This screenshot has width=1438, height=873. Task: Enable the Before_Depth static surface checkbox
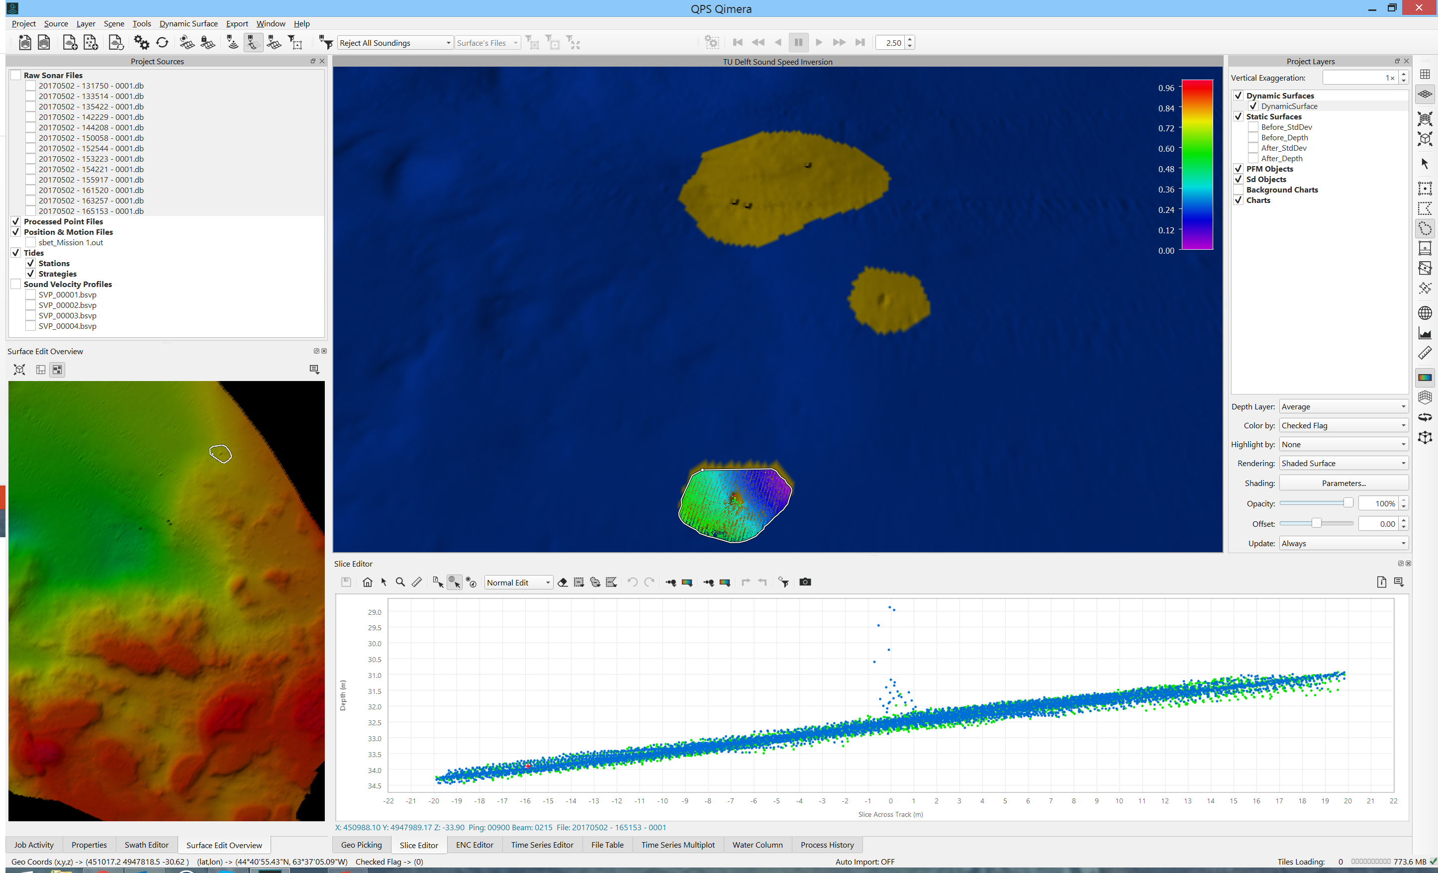[x=1253, y=138]
